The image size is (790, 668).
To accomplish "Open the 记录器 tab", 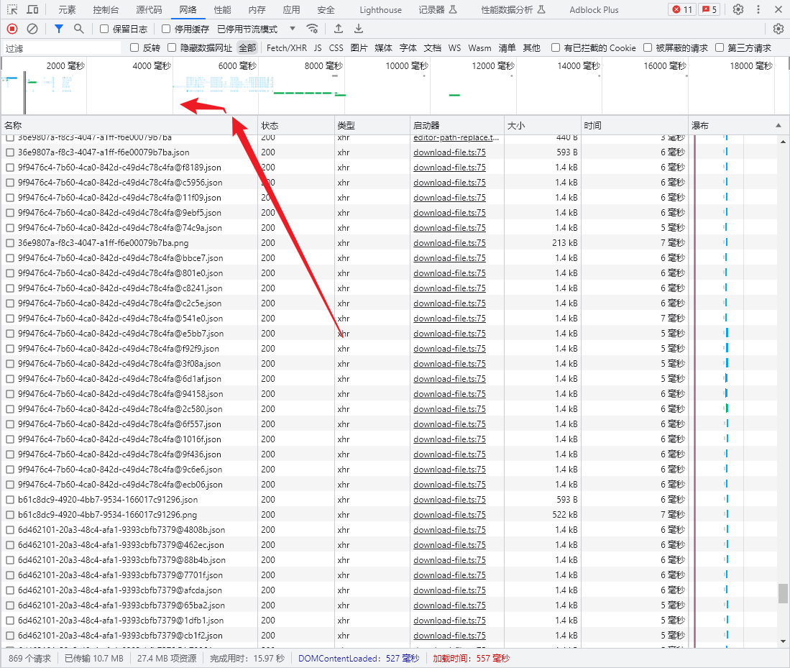I will click(437, 9).
